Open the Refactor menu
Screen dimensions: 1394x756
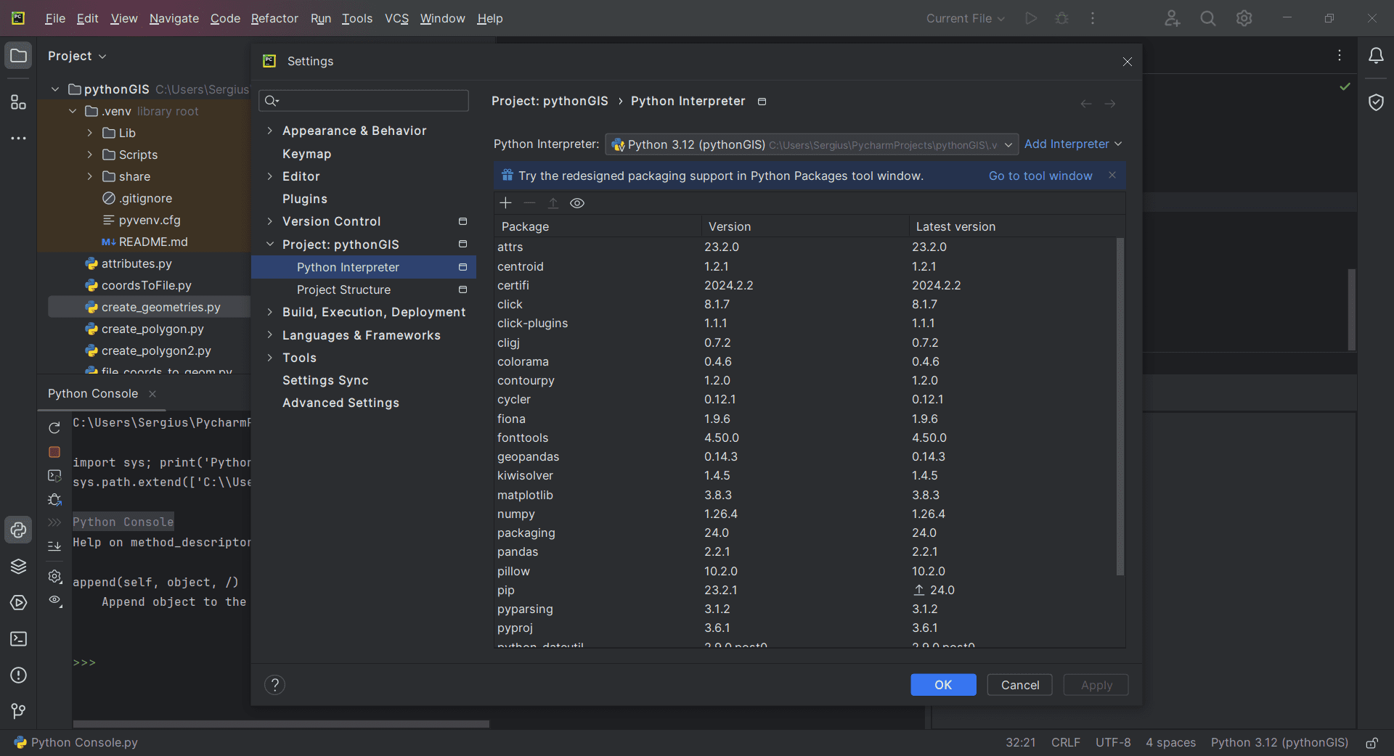tap(274, 19)
